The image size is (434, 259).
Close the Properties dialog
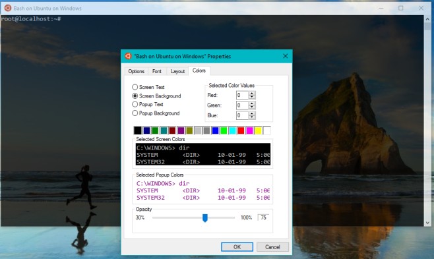point(286,56)
